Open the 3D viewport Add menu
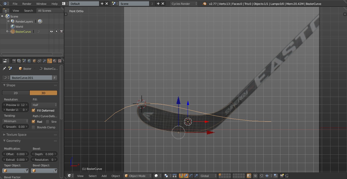 (104, 176)
